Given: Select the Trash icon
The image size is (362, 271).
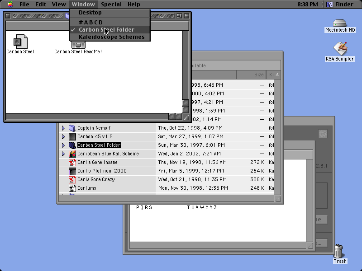Looking at the screenshot, I should point(338,251).
